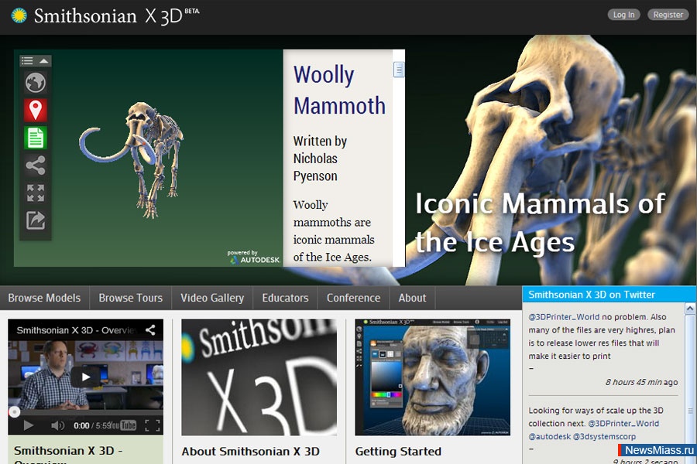
Task: Click the globe icon in the viewer toolbar
Action: [x=36, y=83]
